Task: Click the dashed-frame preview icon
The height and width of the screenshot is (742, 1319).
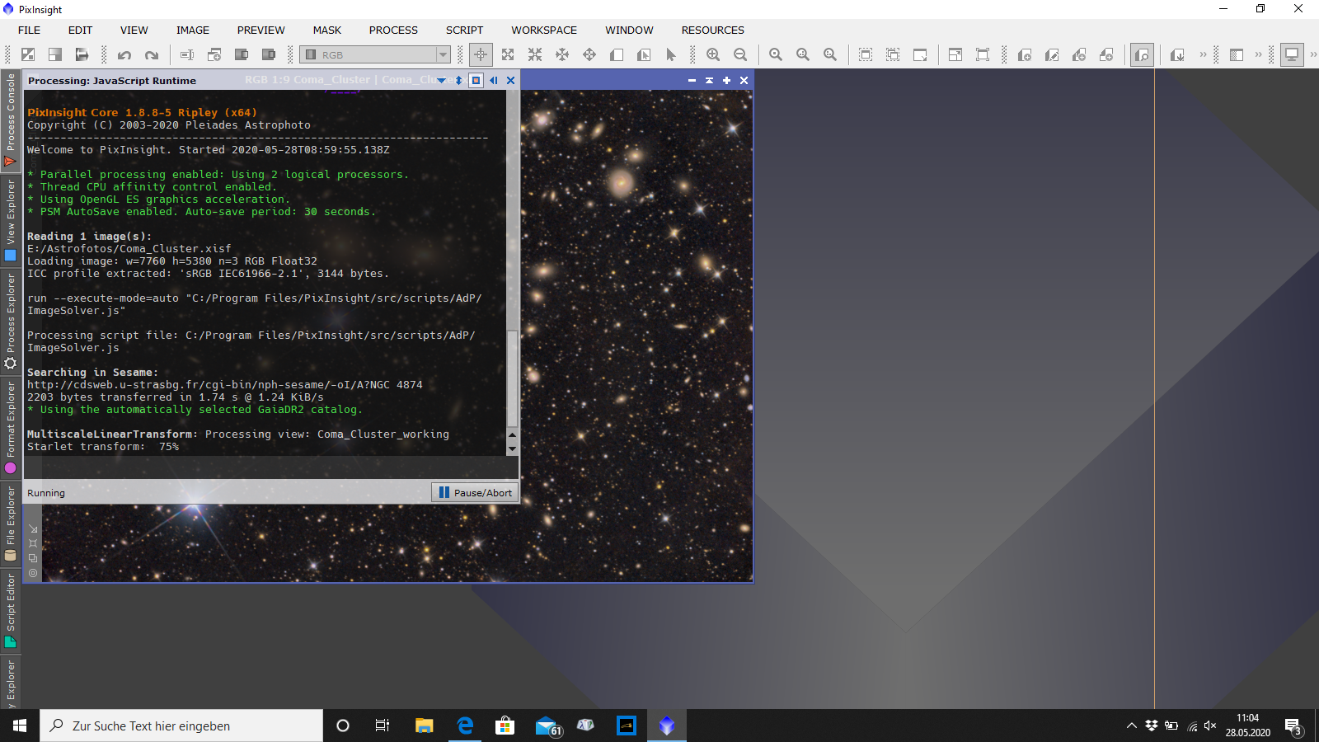Action: pyautogui.click(x=866, y=54)
